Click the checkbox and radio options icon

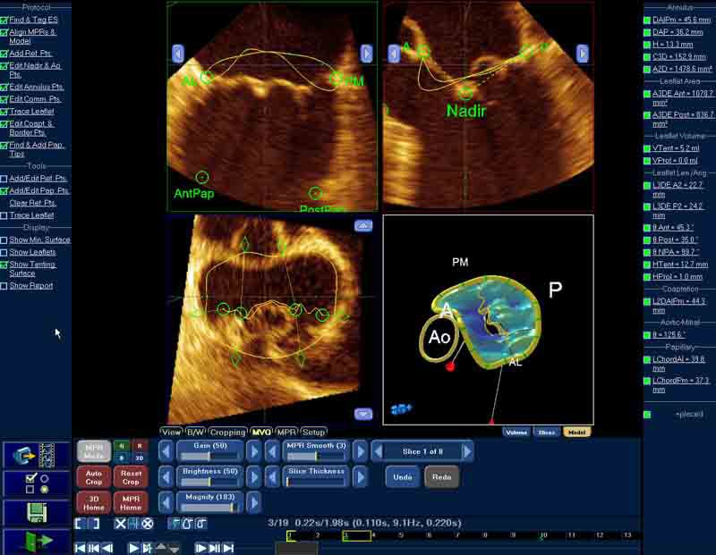pos(35,484)
